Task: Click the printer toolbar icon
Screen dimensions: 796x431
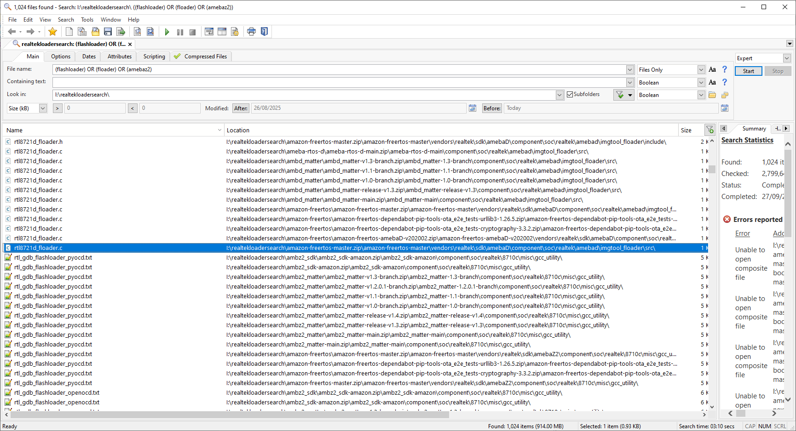Action: click(251, 32)
